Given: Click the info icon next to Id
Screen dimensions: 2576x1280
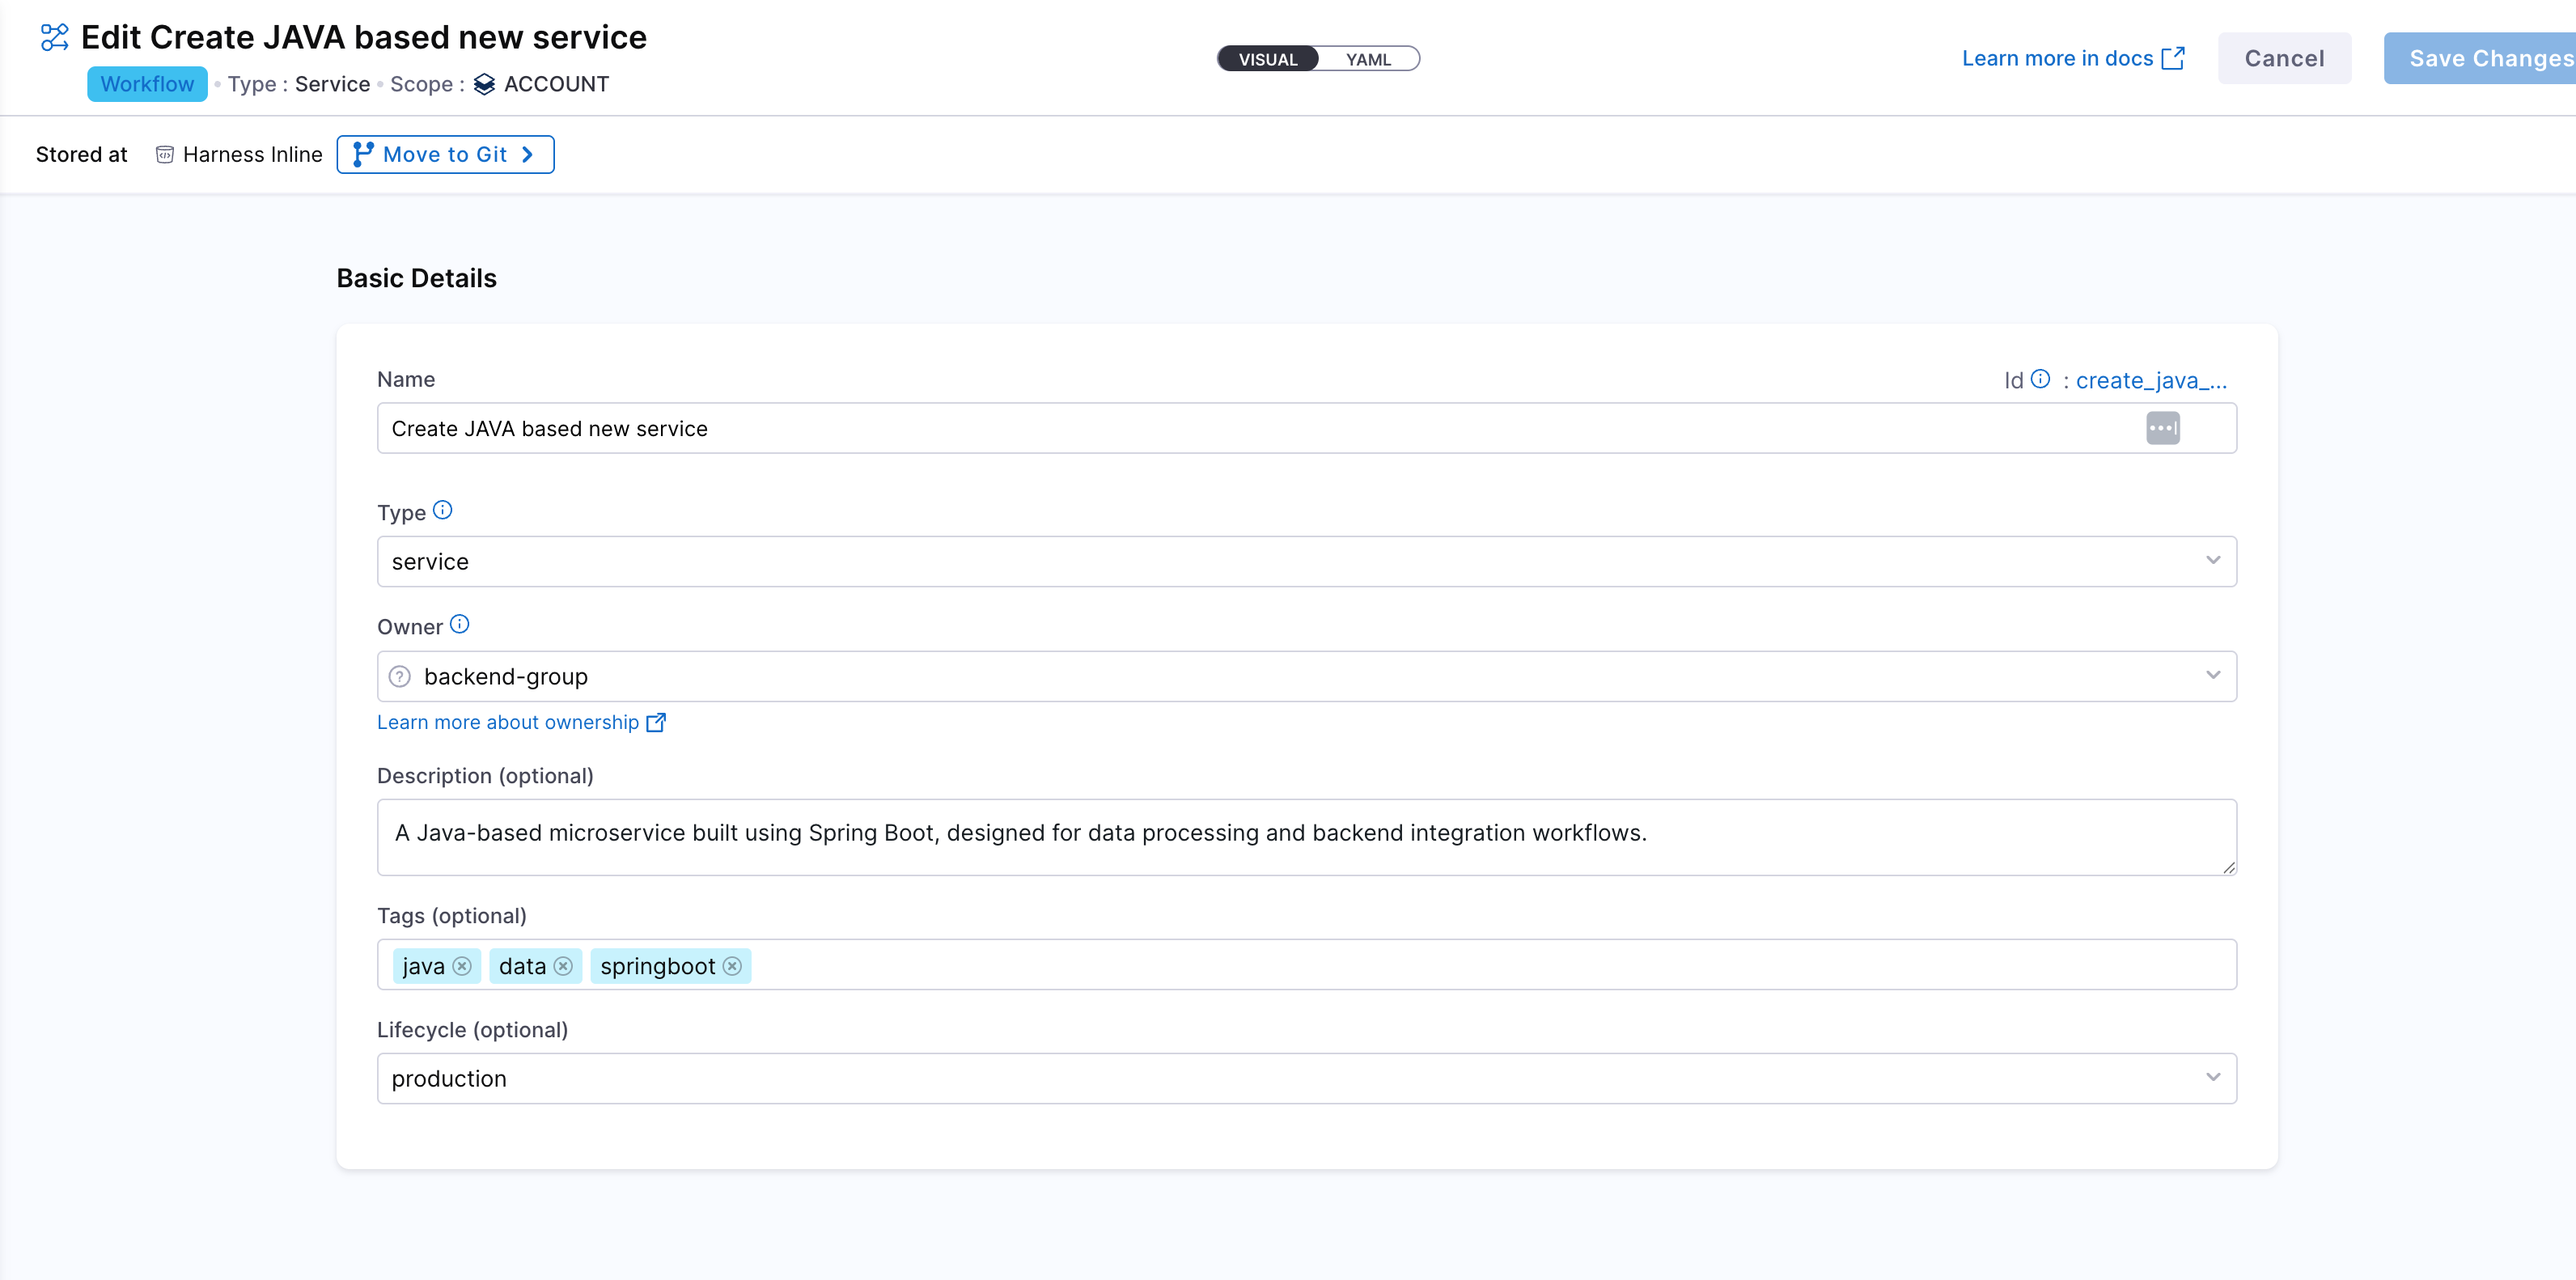Looking at the screenshot, I should 2040,379.
